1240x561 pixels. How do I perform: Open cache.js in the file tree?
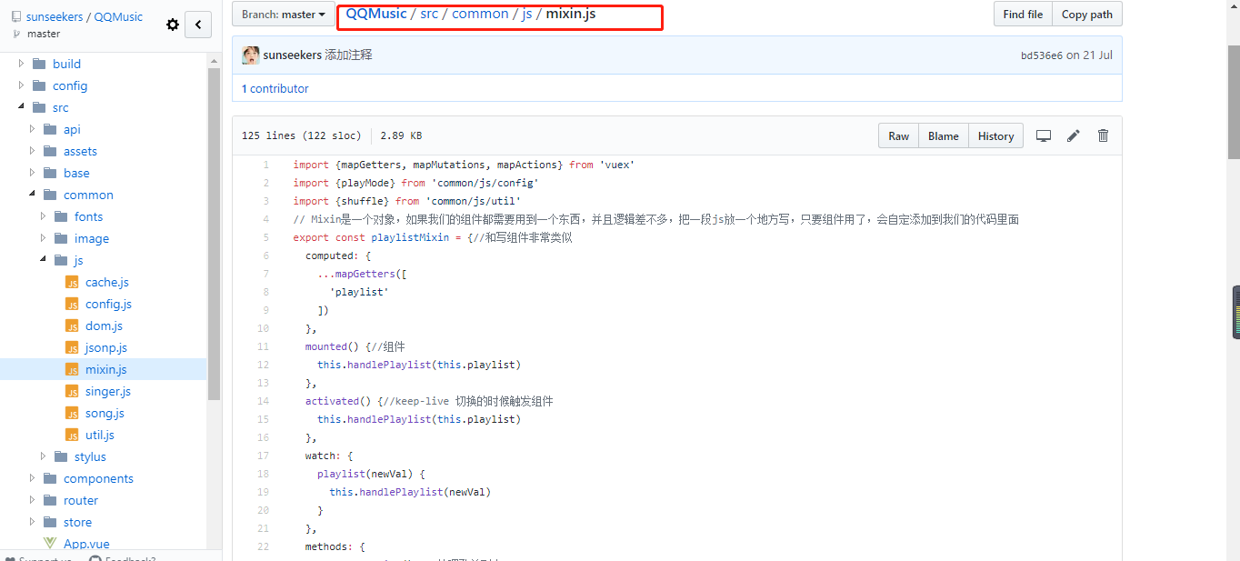(107, 282)
